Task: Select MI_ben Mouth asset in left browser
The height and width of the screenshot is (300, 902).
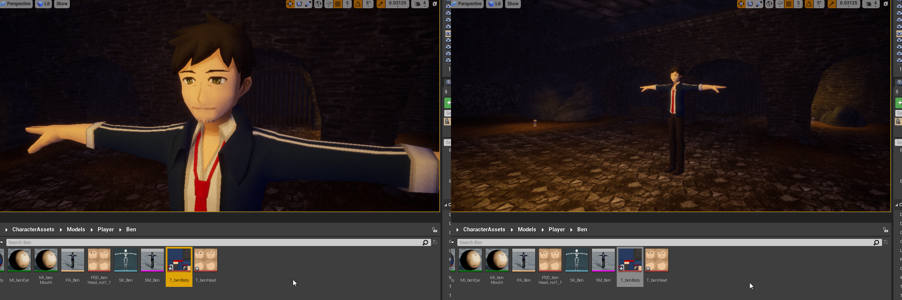Action: [x=46, y=266]
